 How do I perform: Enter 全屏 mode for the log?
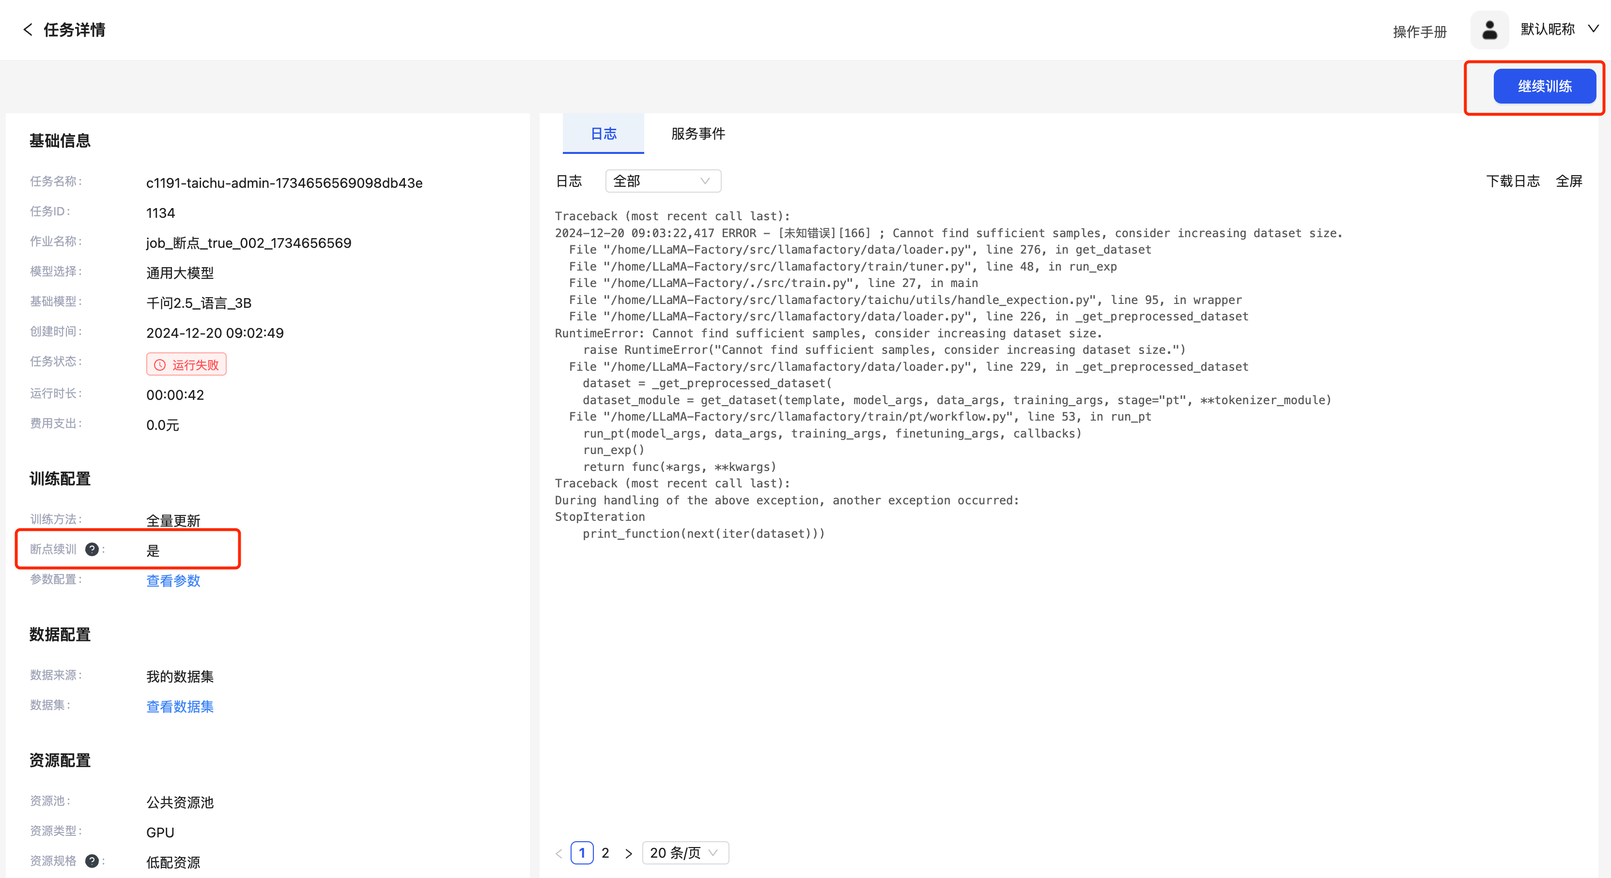pos(1568,181)
